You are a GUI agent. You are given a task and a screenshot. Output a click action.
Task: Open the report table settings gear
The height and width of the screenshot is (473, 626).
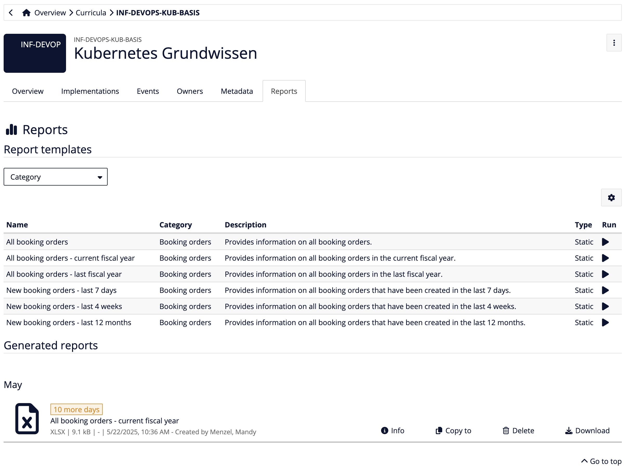point(611,198)
